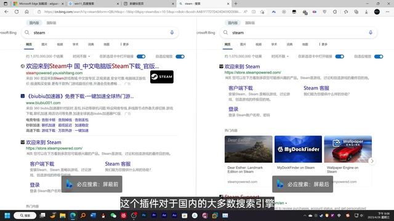Toggle right pane open-links-in-new-tab switch

click(339, 56)
